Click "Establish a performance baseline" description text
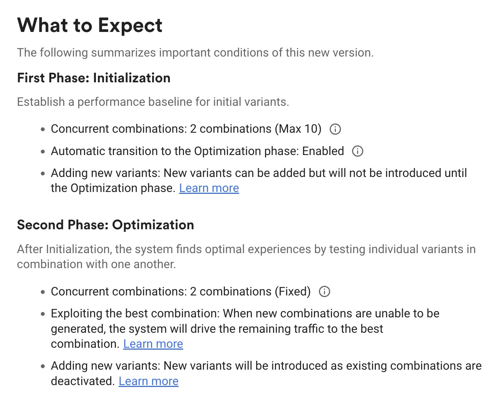Viewport: 503px width, 417px height. tap(153, 102)
